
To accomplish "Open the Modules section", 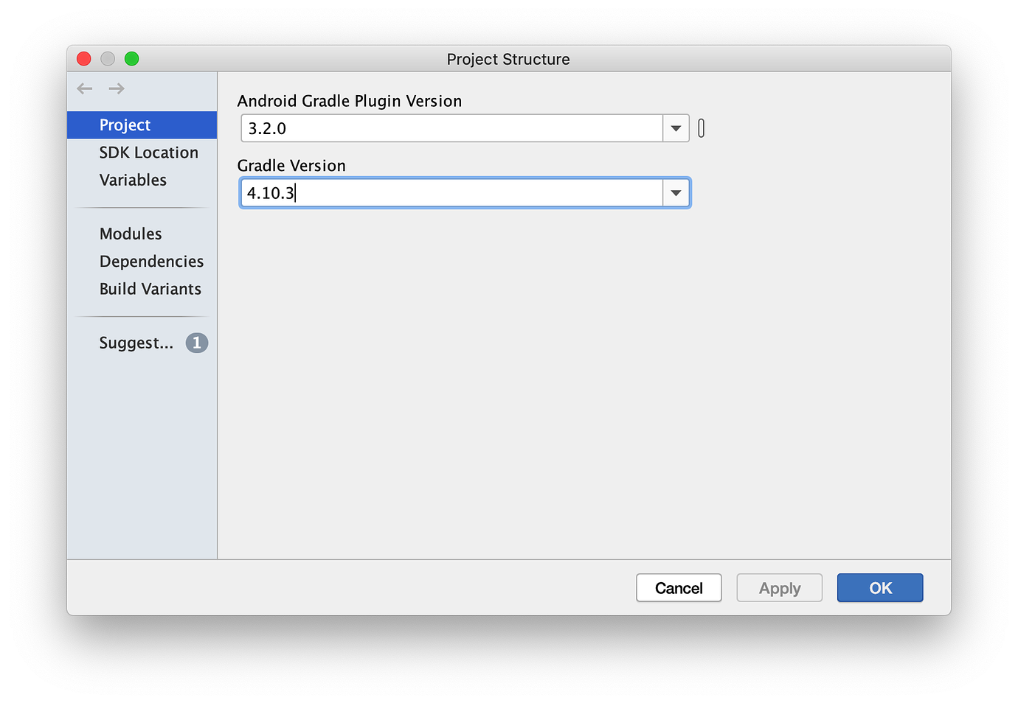I will pos(131,234).
